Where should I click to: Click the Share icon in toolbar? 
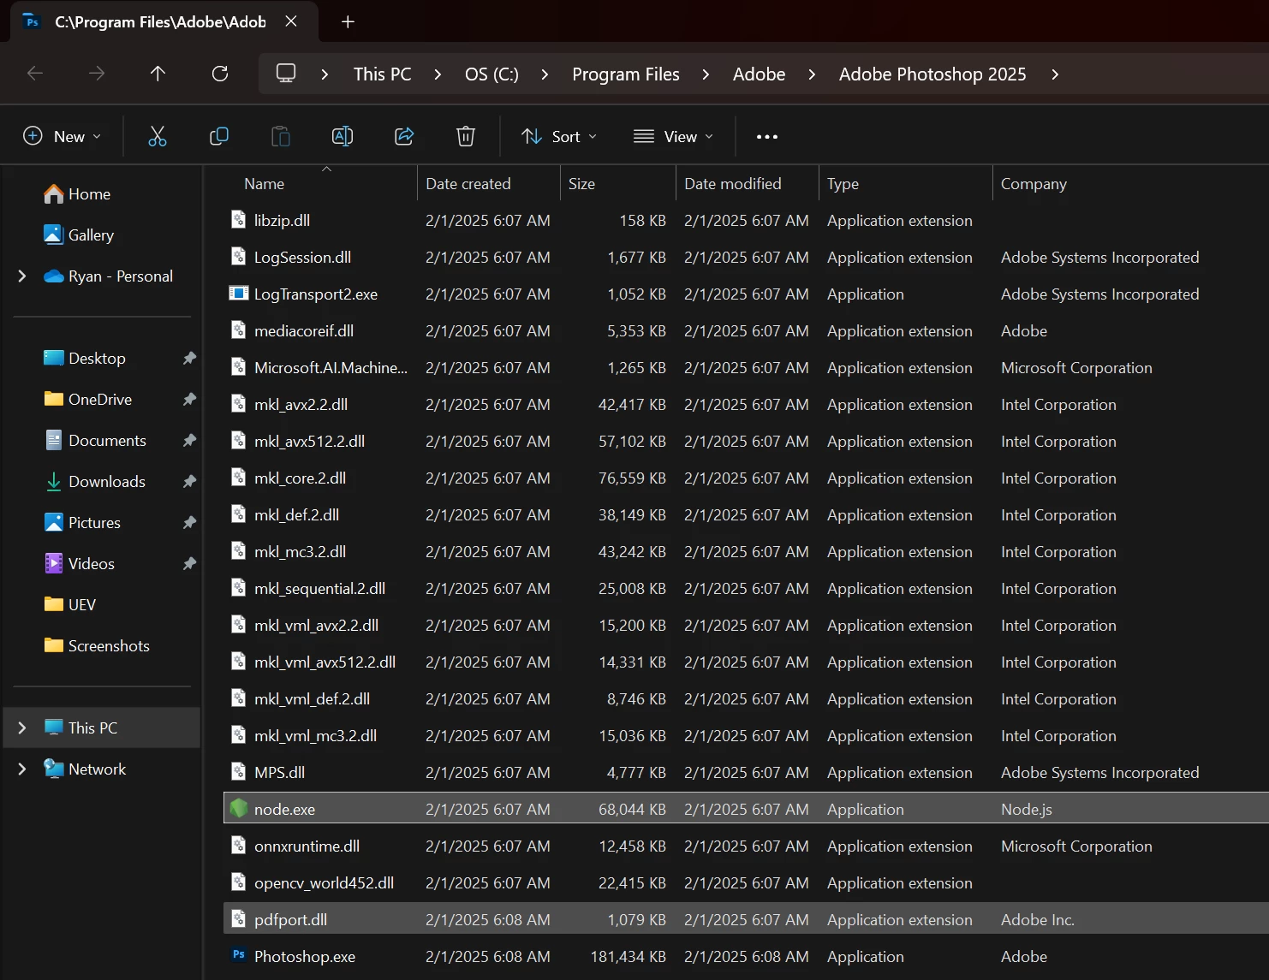coord(404,136)
